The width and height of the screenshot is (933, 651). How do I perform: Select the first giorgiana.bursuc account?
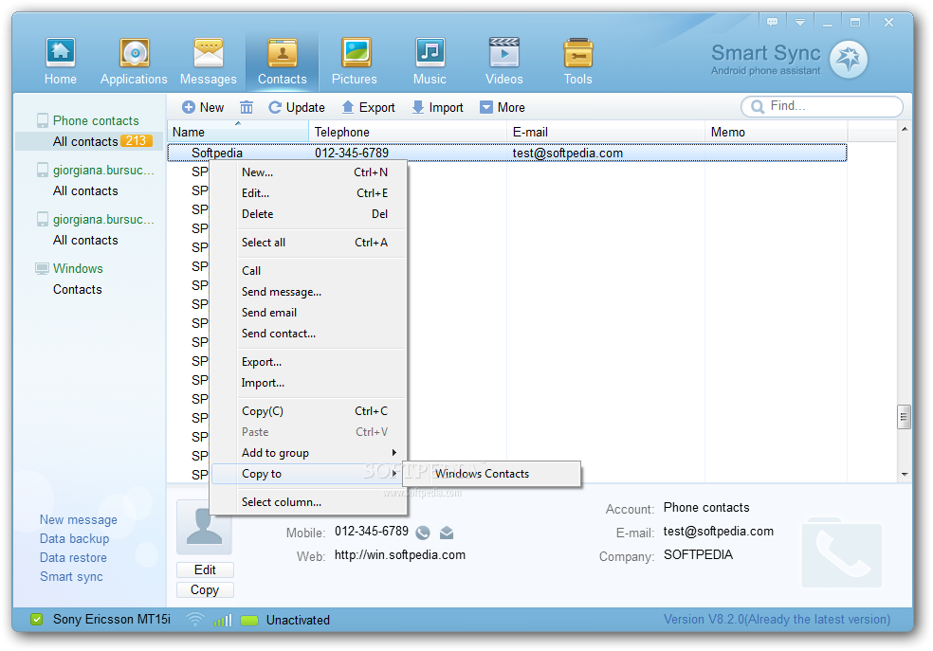(95, 170)
